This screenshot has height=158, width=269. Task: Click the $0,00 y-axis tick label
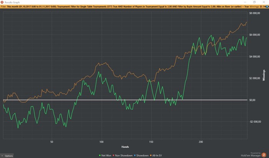[252, 100]
